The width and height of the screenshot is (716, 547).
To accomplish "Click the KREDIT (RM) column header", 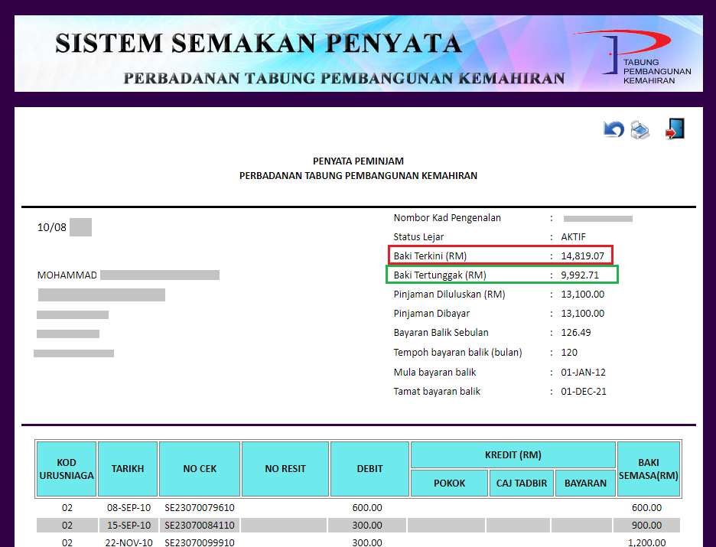I will (513, 454).
